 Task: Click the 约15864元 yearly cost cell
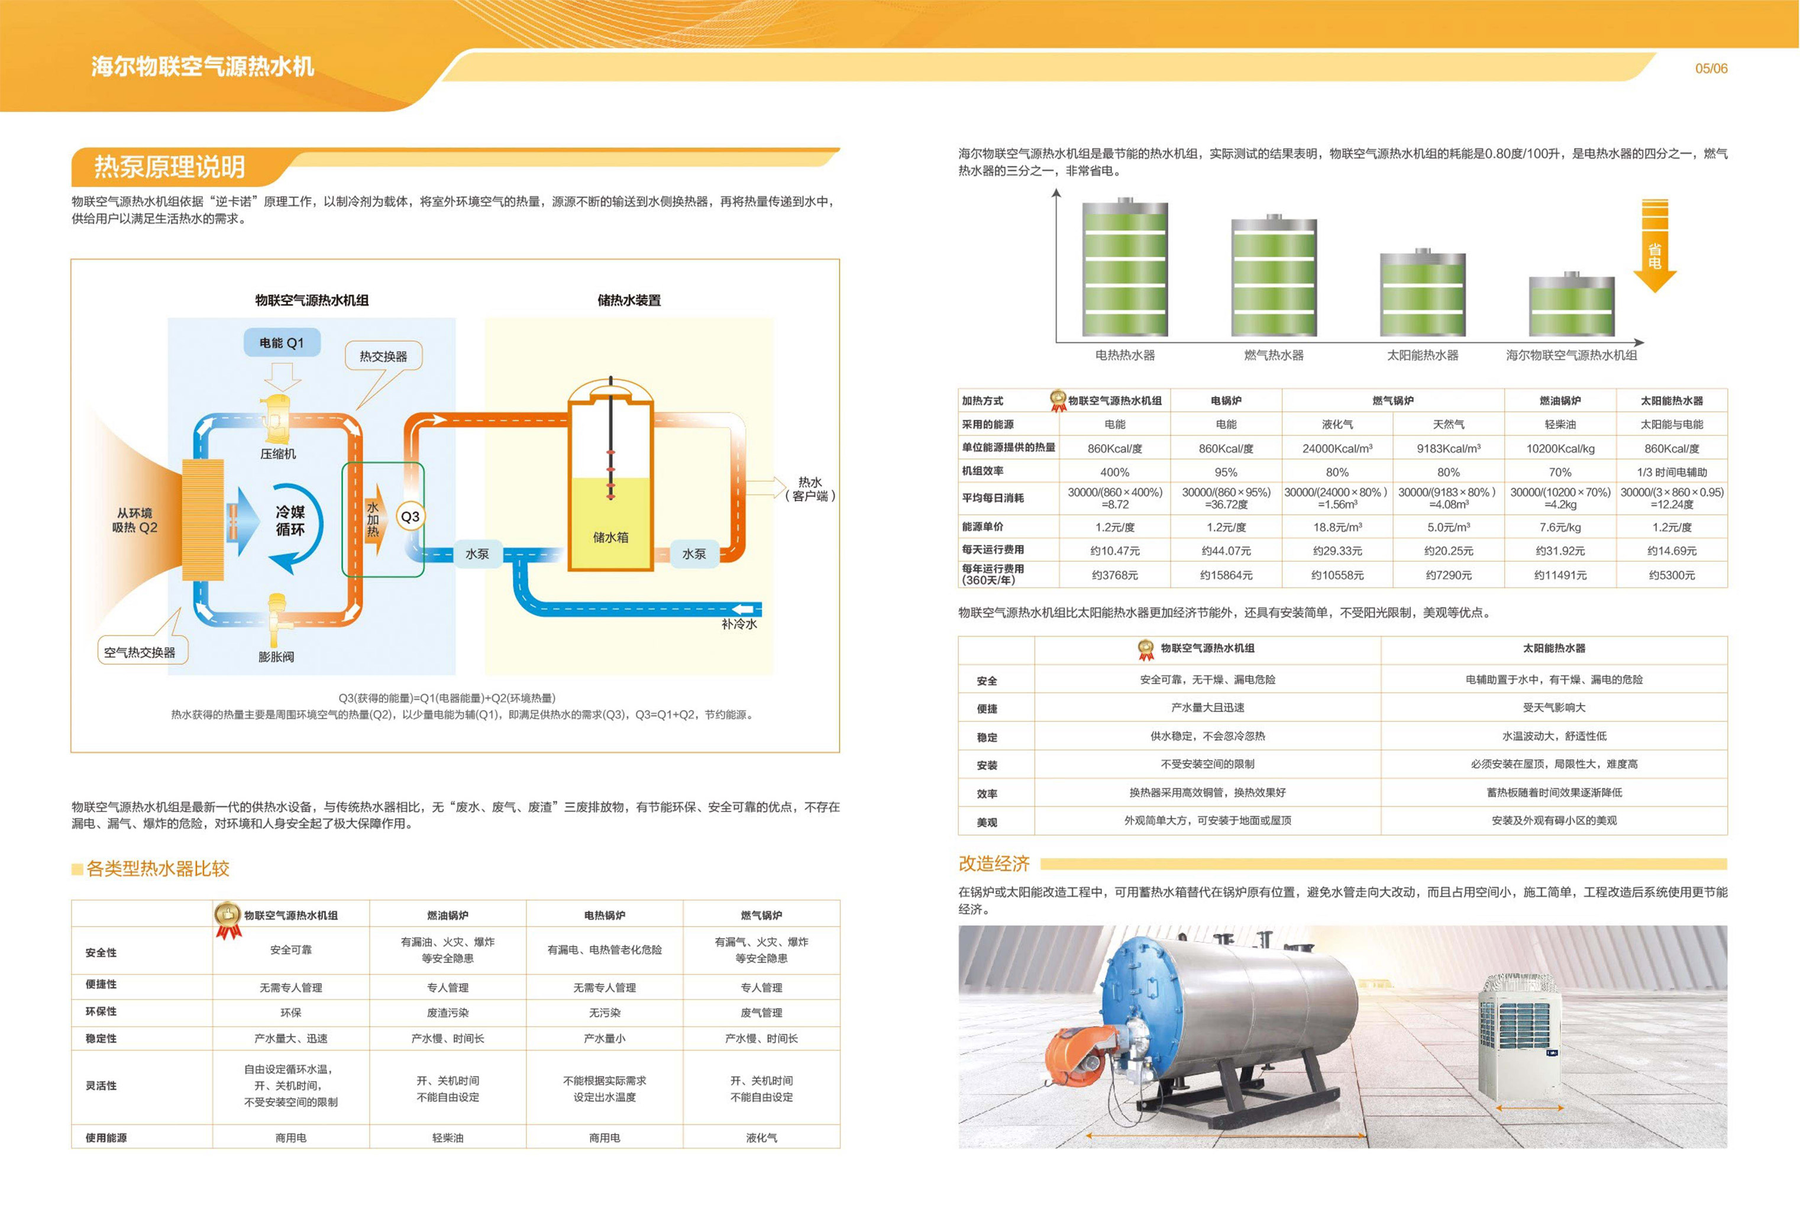1226,575
